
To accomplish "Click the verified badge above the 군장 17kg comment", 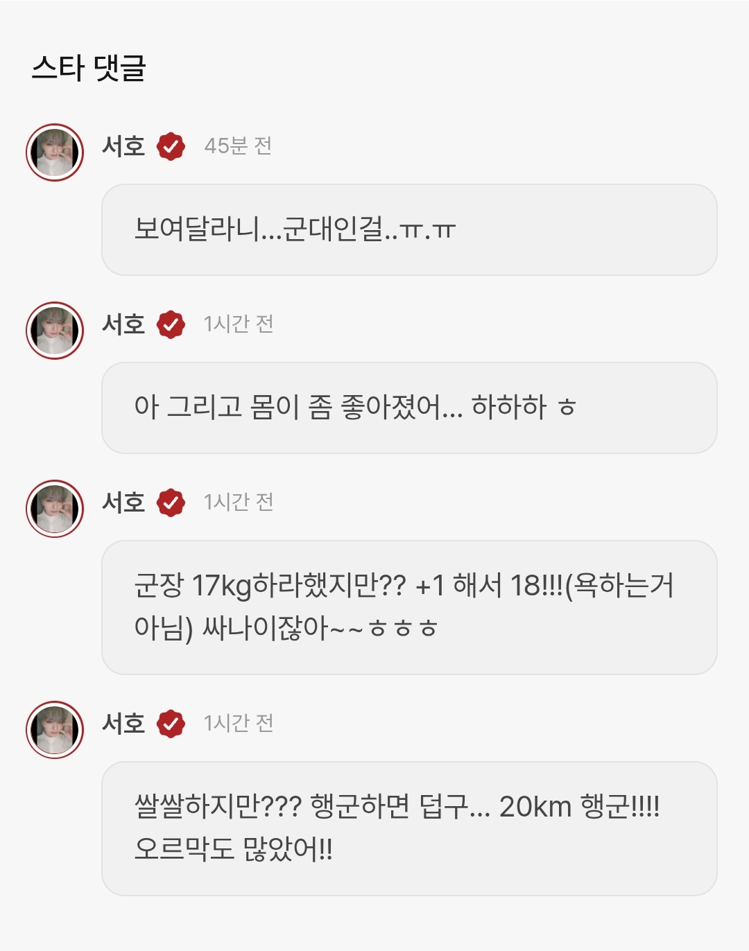I will coord(171,503).
